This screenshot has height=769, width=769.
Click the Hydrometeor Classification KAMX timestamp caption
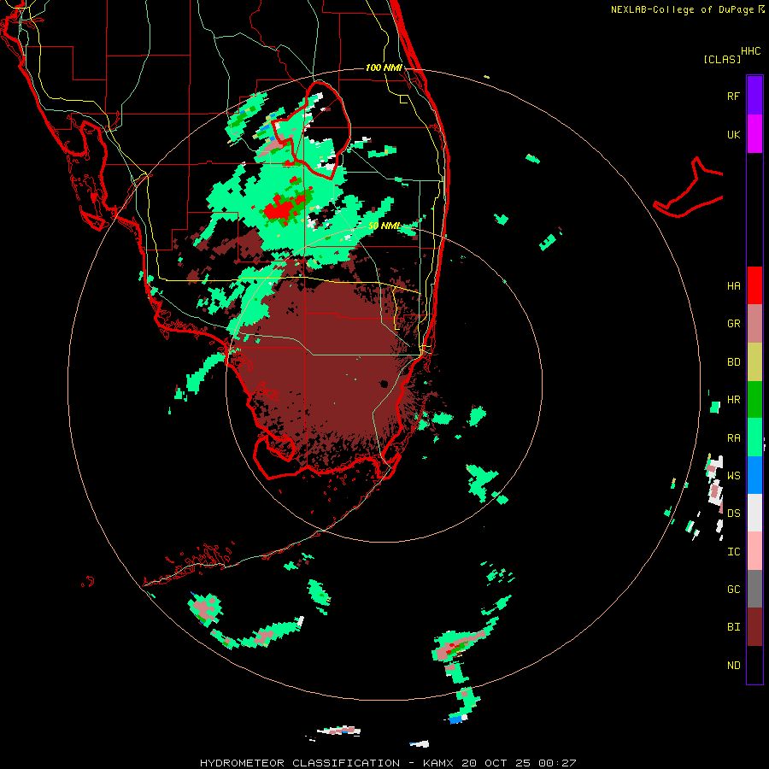(387, 763)
